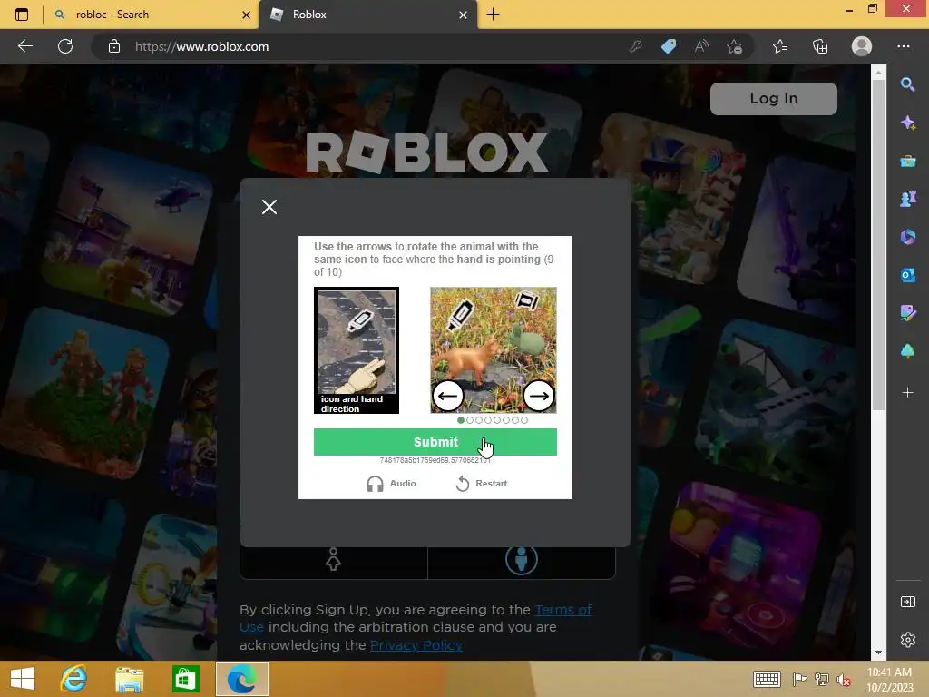Viewport: 929px width, 697px height.
Task: Open the tab actions menu icon
Action: [22, 15]
